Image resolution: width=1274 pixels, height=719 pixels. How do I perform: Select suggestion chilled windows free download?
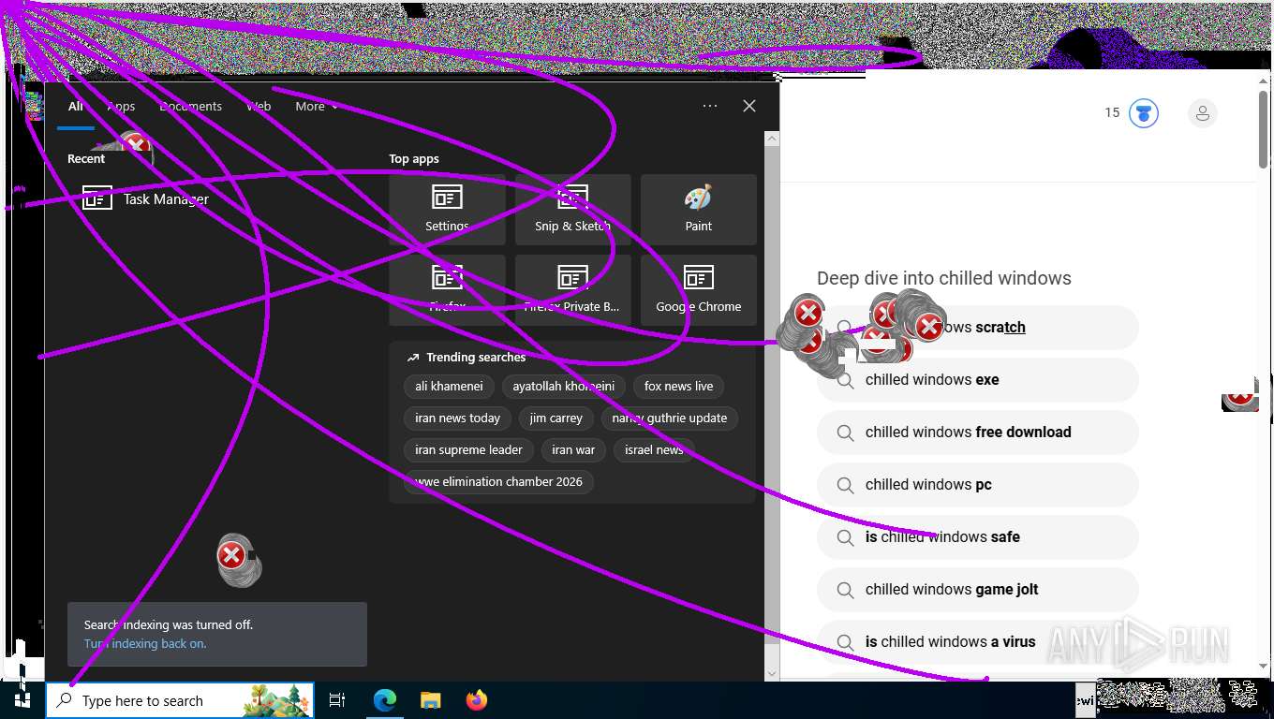(x=977, y=433)
